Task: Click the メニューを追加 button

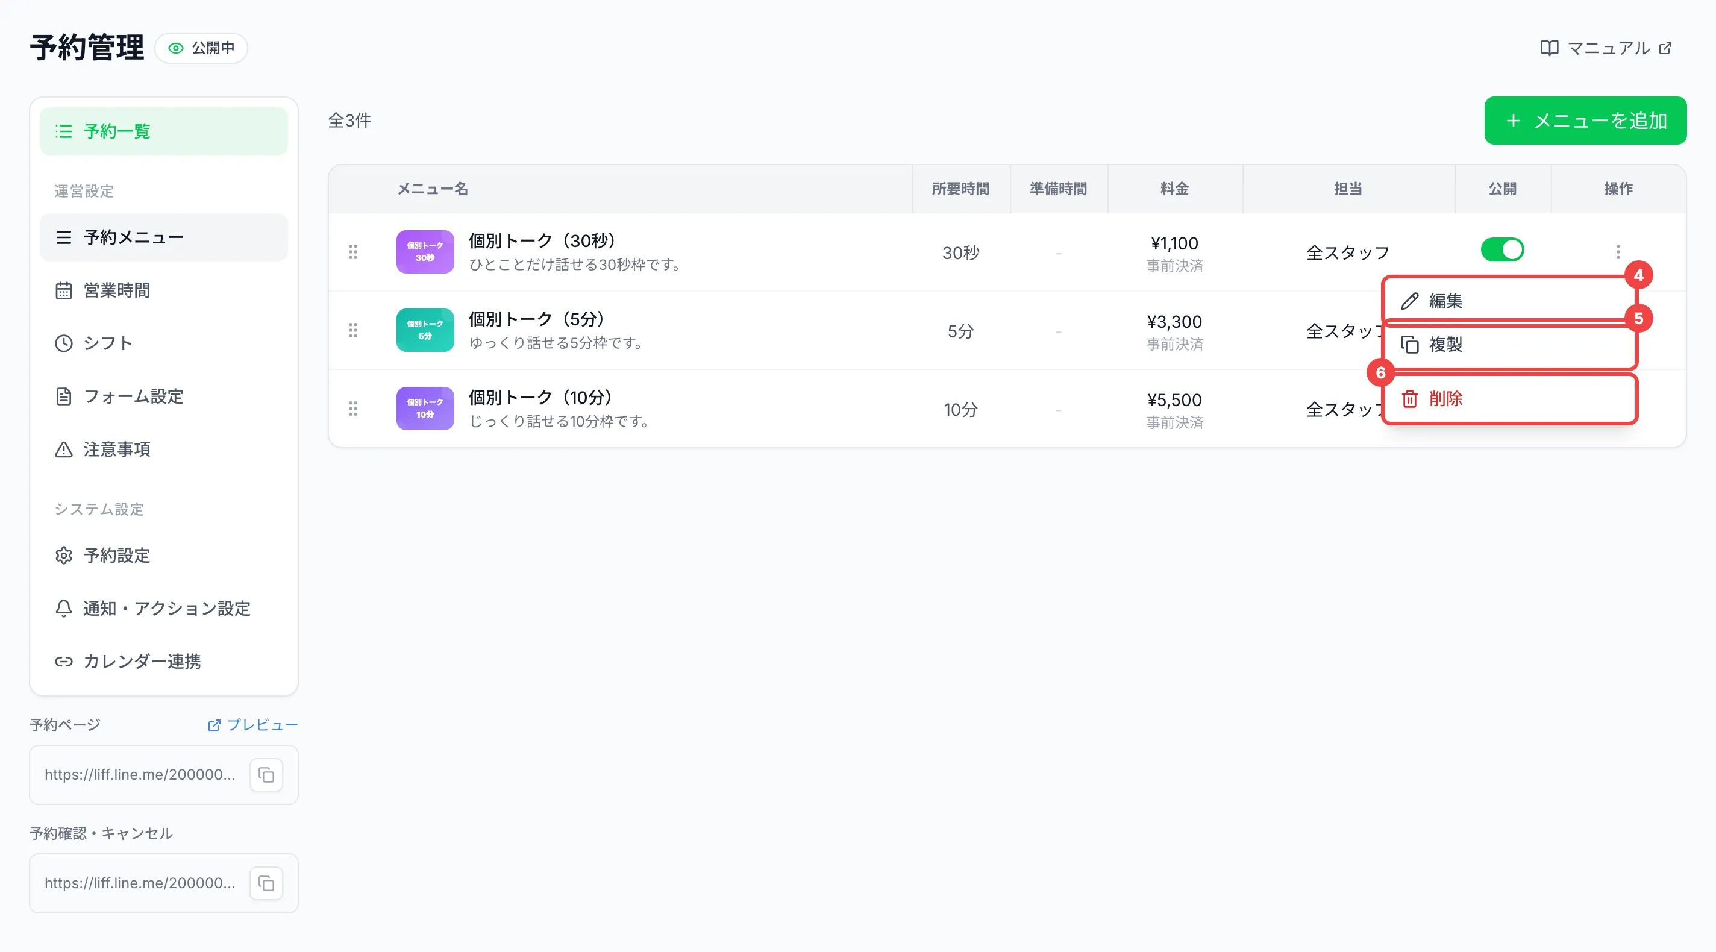Action: pos(1585,121)
